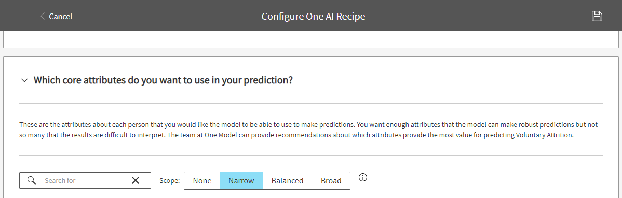
Task: Open the scope info circle icon
Action: click(x=362, y=177)
